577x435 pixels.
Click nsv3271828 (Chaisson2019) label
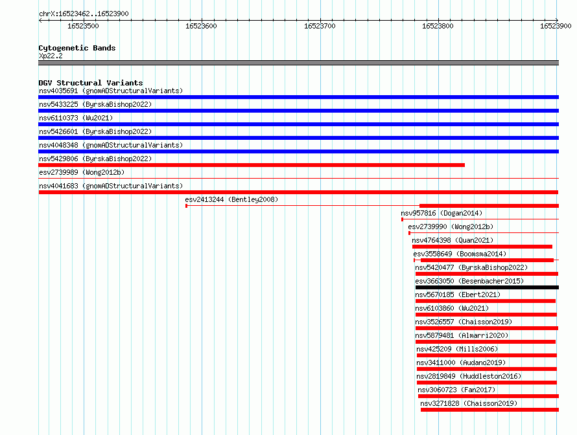click(x=469, y=403)
